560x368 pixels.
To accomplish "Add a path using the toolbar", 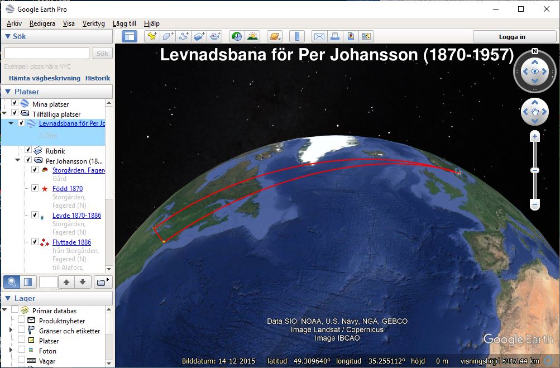I will coord(184,36).
